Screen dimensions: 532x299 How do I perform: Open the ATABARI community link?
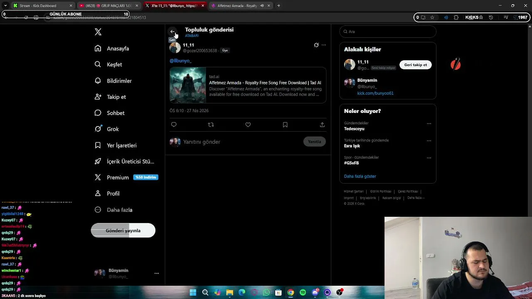192,36
